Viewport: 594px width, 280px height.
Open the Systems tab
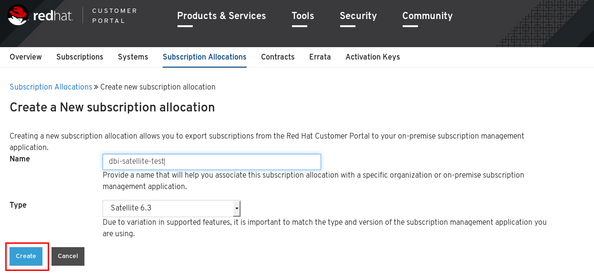133,57
